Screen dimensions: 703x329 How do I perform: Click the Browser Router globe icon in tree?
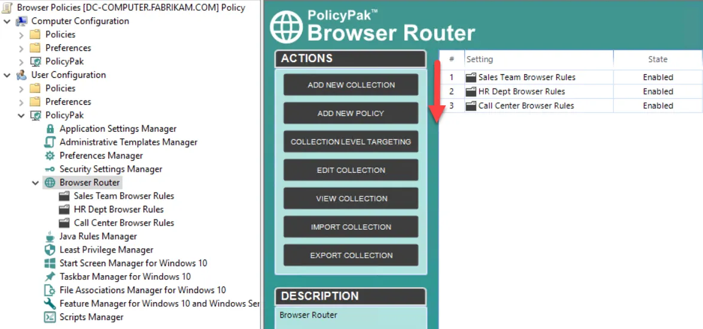tap(50, 182)
